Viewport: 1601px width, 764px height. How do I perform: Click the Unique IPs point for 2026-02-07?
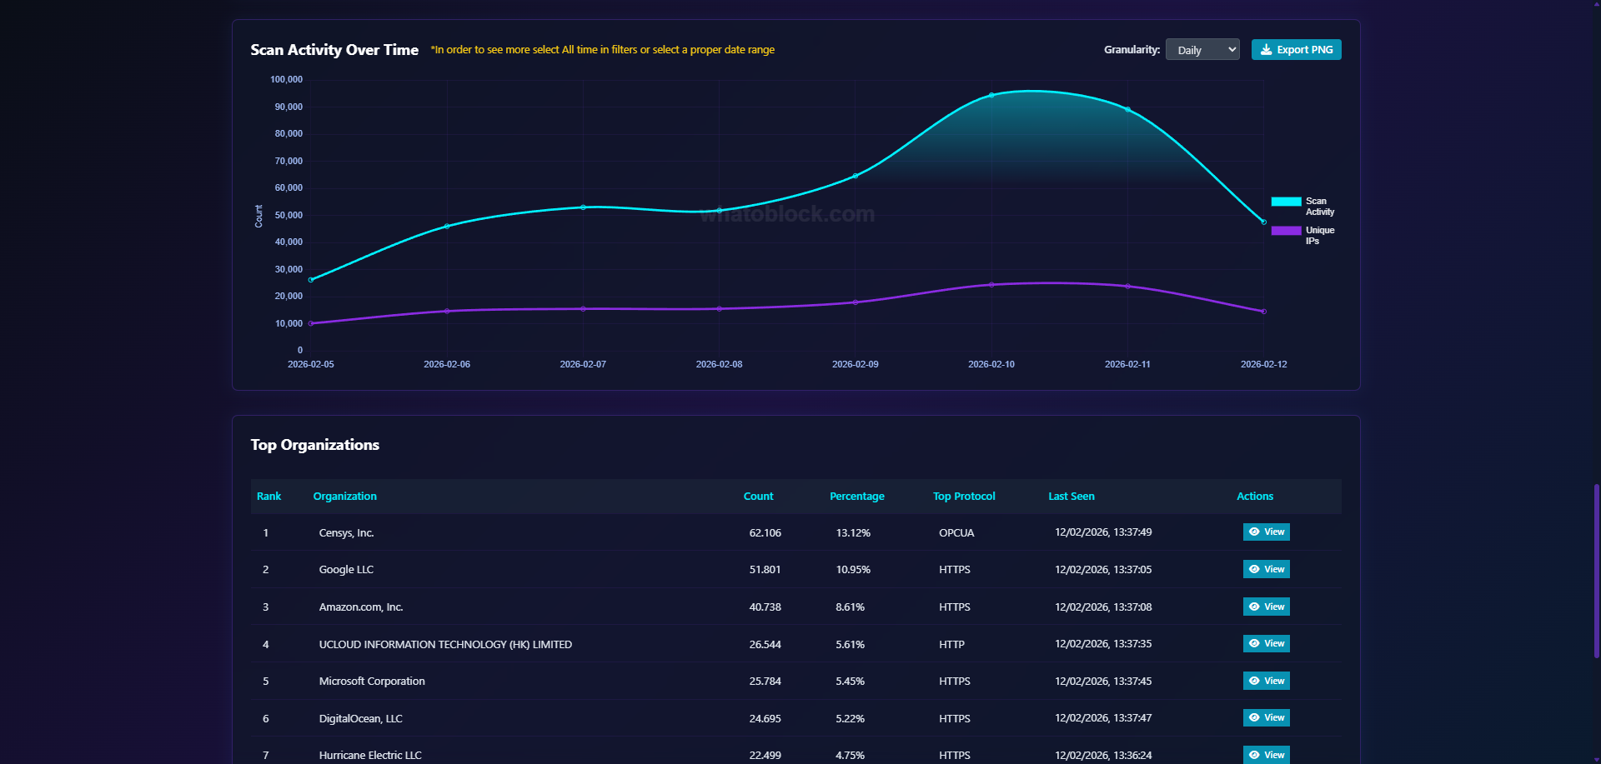coord(583,309)
